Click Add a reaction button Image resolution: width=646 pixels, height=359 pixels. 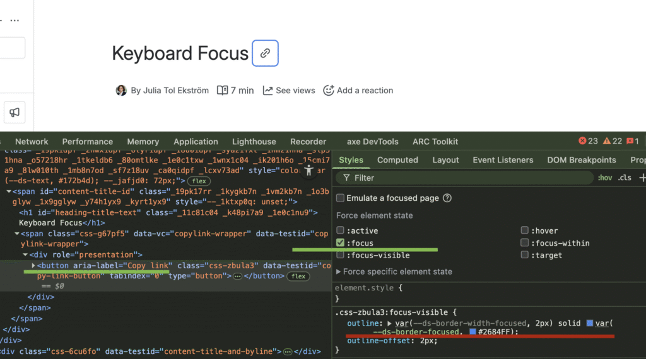coord(358,91)
